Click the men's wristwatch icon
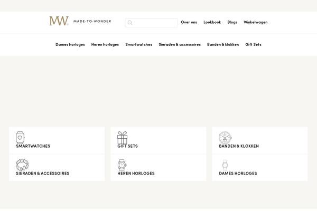 [122, 165]
